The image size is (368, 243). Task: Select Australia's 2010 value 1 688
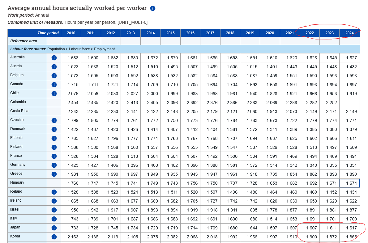click(71, 58)
